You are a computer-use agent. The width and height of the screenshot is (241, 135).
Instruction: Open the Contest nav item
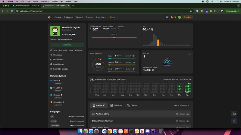tap(80, 17)
